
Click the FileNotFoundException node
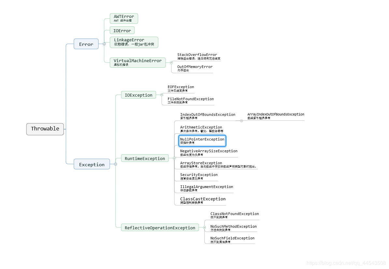(191, 100)
